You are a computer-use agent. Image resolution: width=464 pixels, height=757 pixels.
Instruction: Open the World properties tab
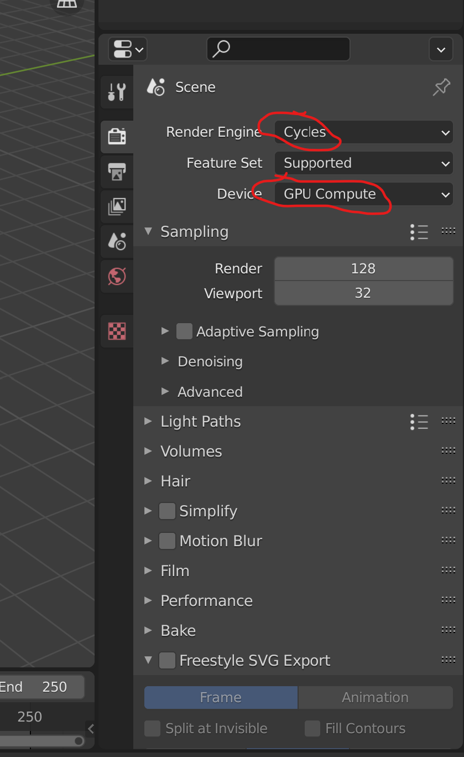(117, 276)
